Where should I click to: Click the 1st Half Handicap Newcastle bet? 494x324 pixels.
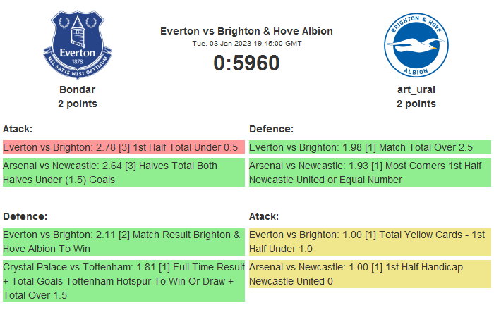pos(370,274)
